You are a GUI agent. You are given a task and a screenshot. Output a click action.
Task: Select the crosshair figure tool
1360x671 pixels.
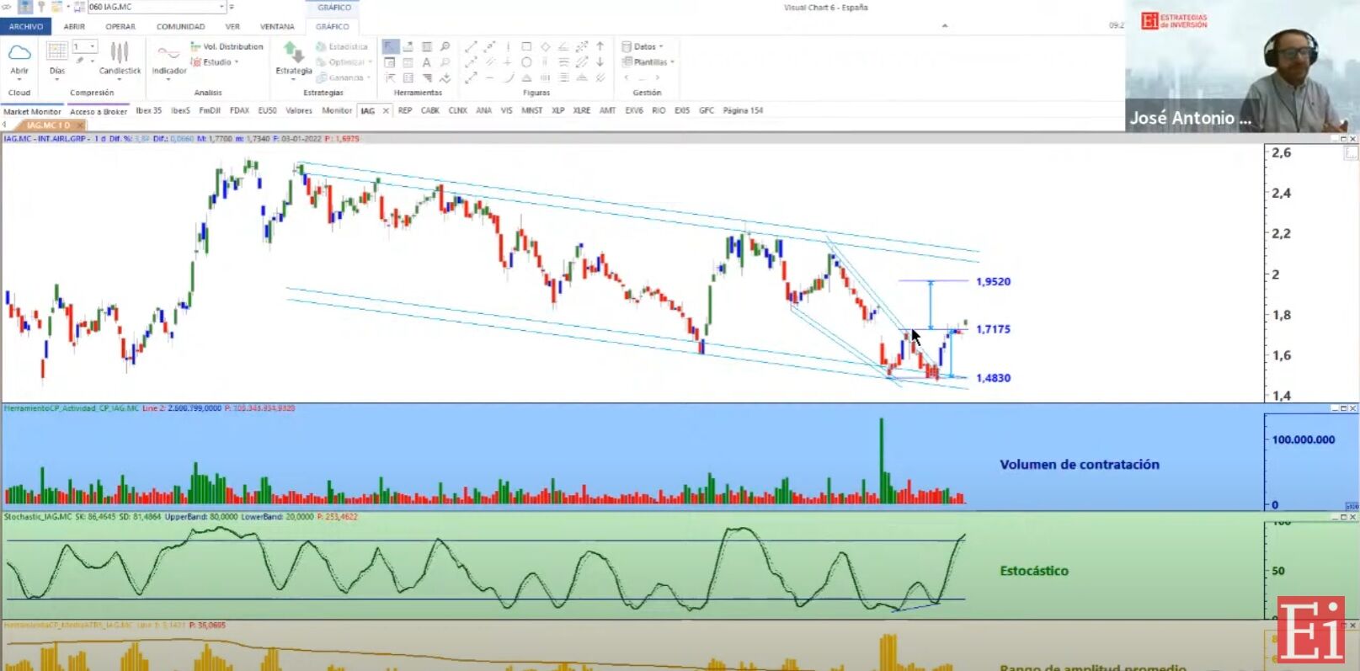coord(508,62)
